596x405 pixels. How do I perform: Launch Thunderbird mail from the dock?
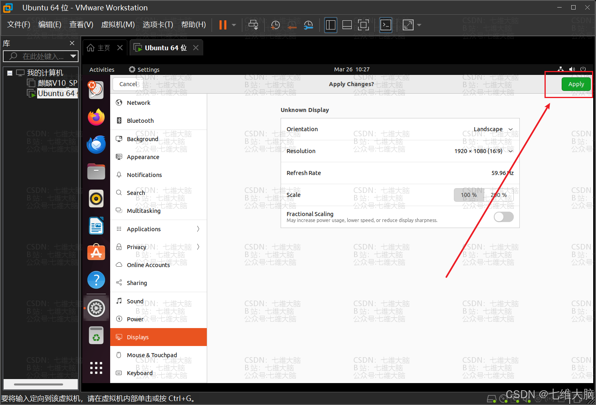point(96,144)
